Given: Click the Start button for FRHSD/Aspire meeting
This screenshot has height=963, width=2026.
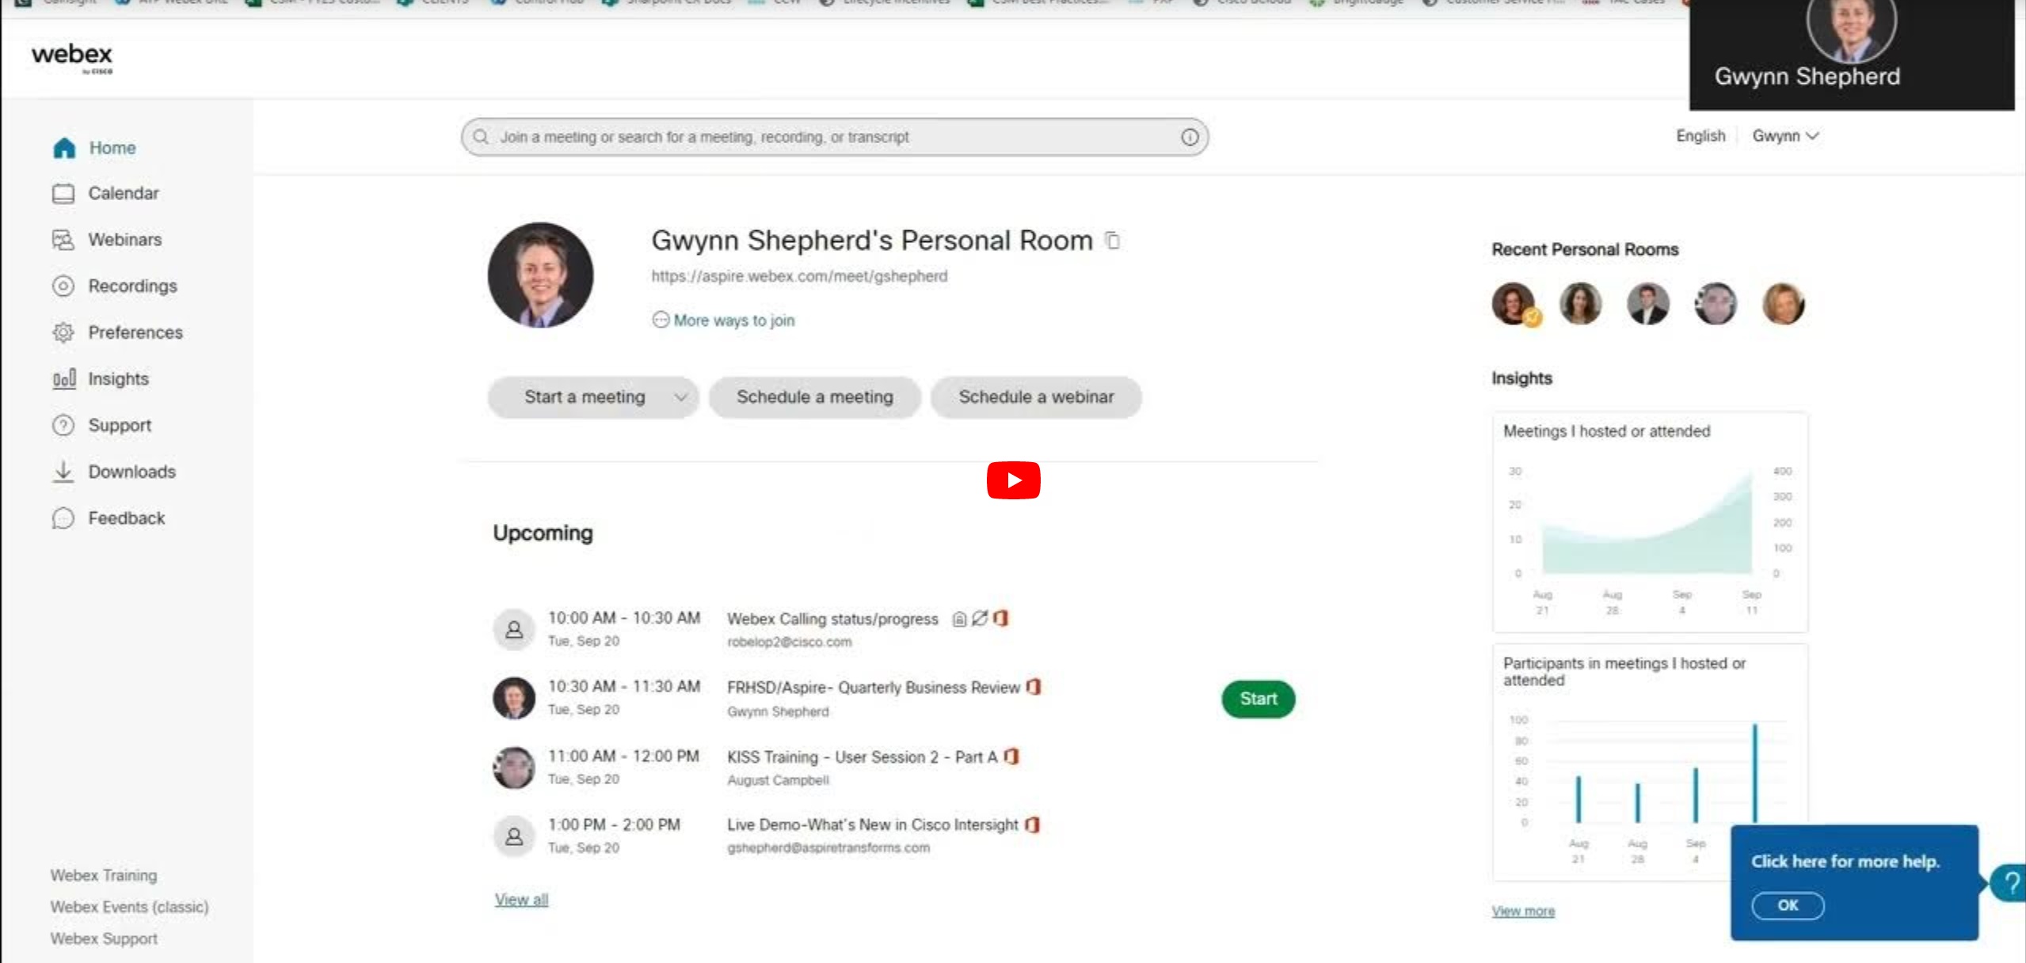Looking at the screenshot, I should point(1257,699).
